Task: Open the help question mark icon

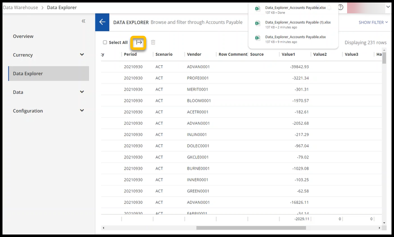Action: [340, 7]
